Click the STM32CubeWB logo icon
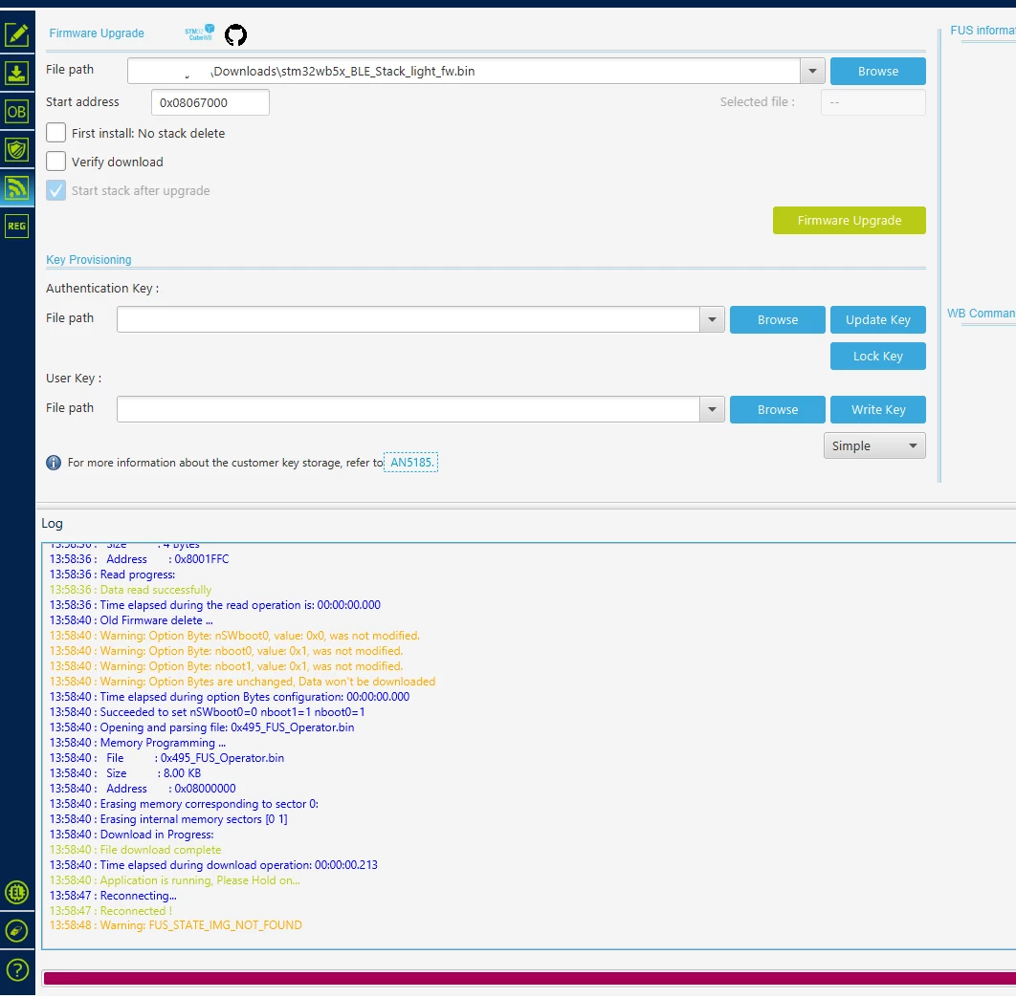Image resolution: width=1016 pixels, height=998 pixels. pos(200,33)
